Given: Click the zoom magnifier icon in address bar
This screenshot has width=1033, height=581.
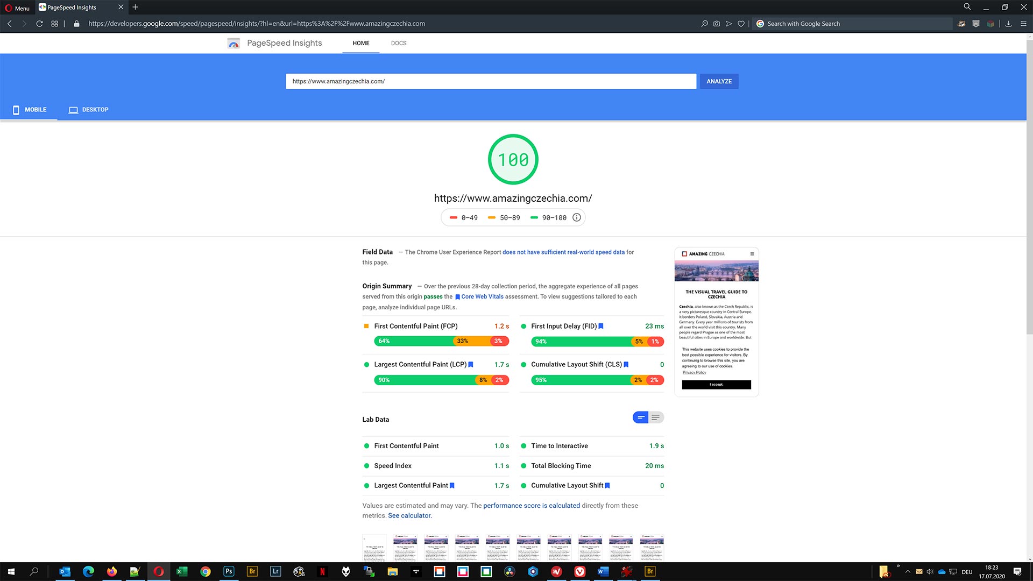Looking at the screenshot, I should 704,24.
